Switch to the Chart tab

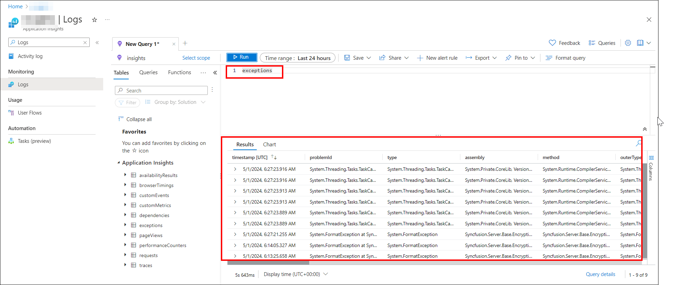(270, 145)
